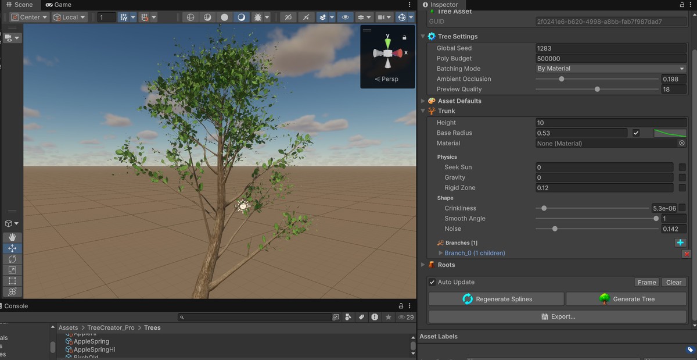Collapse the Trunk section
Image resolution: width=697 pixels, height=360 pixels.
[x=423, y=111]
